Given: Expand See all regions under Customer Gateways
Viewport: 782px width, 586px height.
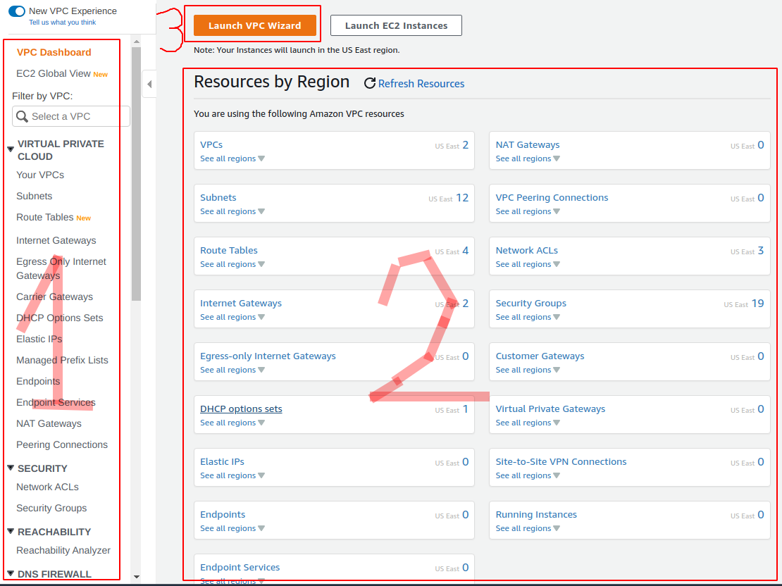Looking at the screenshot, I should point(528,370).
